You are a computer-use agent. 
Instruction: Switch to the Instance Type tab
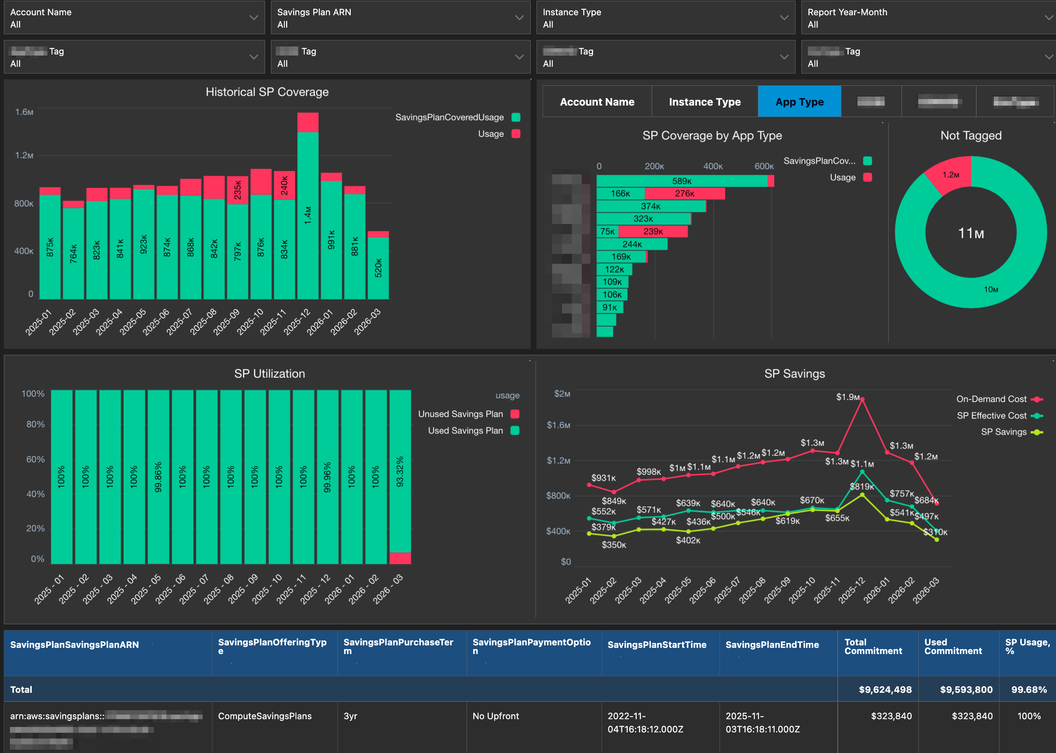[x=705, y=101]
